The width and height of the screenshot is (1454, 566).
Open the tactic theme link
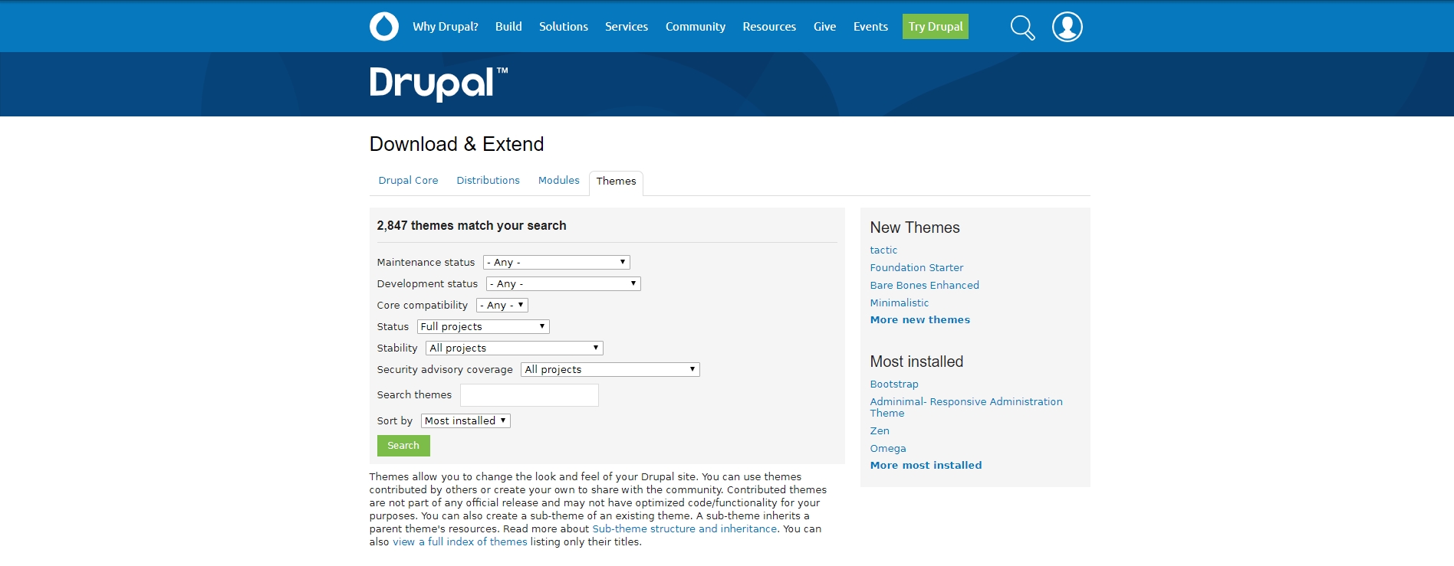pos(883,250)
